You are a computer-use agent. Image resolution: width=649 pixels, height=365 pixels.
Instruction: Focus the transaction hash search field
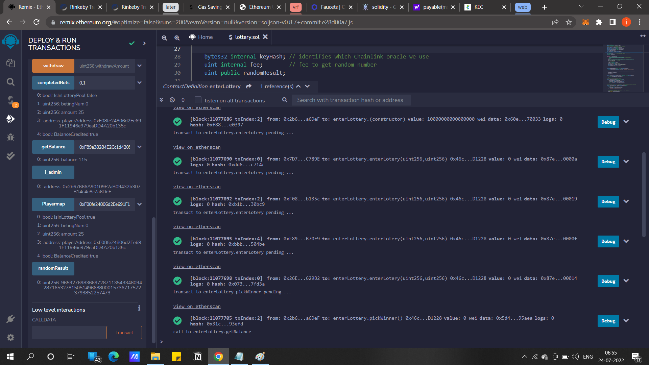pyautogui.click(x=351, y=100)
